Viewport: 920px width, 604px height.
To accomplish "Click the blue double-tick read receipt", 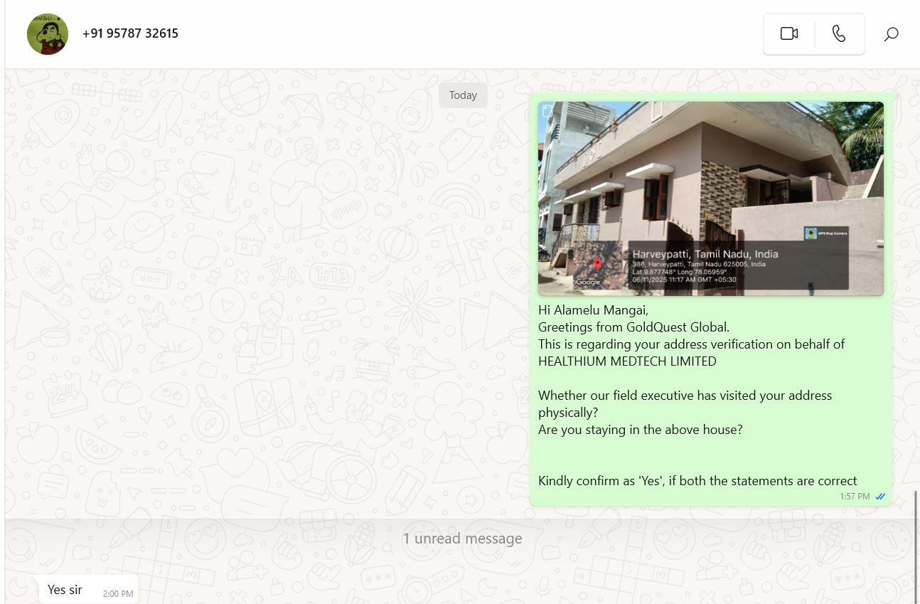I will [880, 497].
